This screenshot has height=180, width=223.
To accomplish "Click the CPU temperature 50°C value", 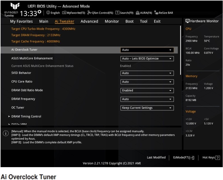I will (x=207, y=41).
